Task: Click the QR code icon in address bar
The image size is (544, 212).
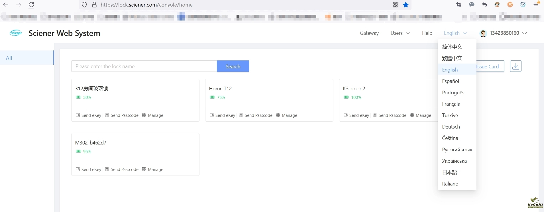Action: (x=396, y=5)
